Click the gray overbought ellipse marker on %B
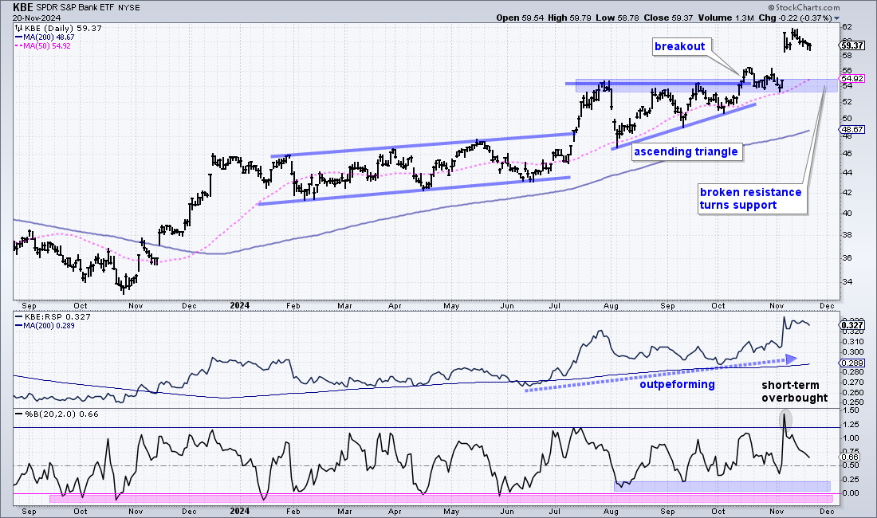This screenshot has width=877, height=518. coord(785,419)
